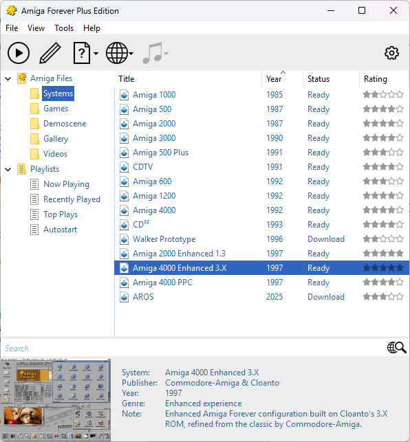Set the AROS star rating

(383, 297)
